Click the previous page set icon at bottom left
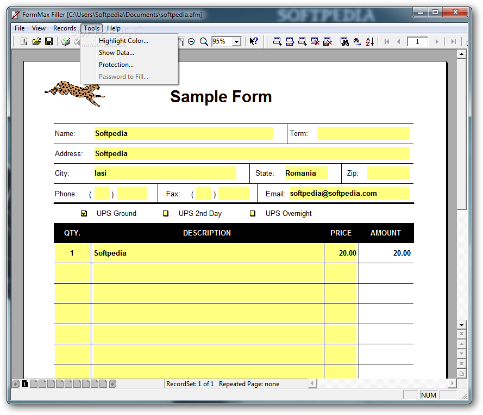 pyautogui.click(x=16, y=384)
